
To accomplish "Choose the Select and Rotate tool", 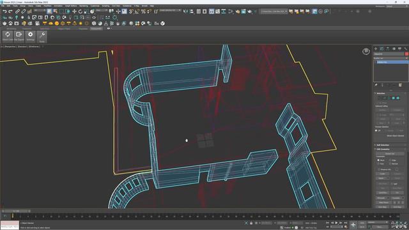I will 81,11.
